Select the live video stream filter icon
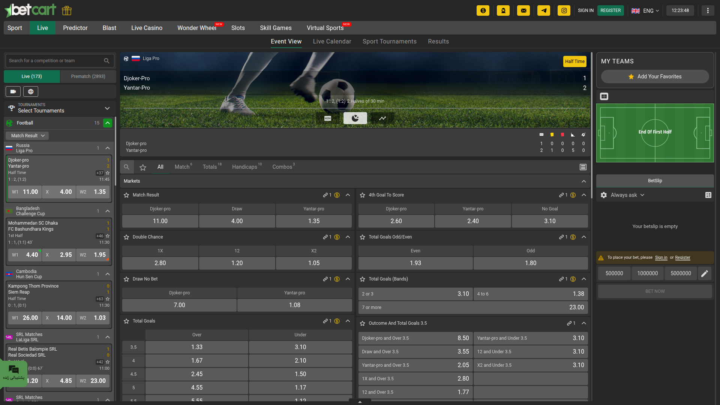The width and height of the screenshot is (720, 405). click(13, 91)
